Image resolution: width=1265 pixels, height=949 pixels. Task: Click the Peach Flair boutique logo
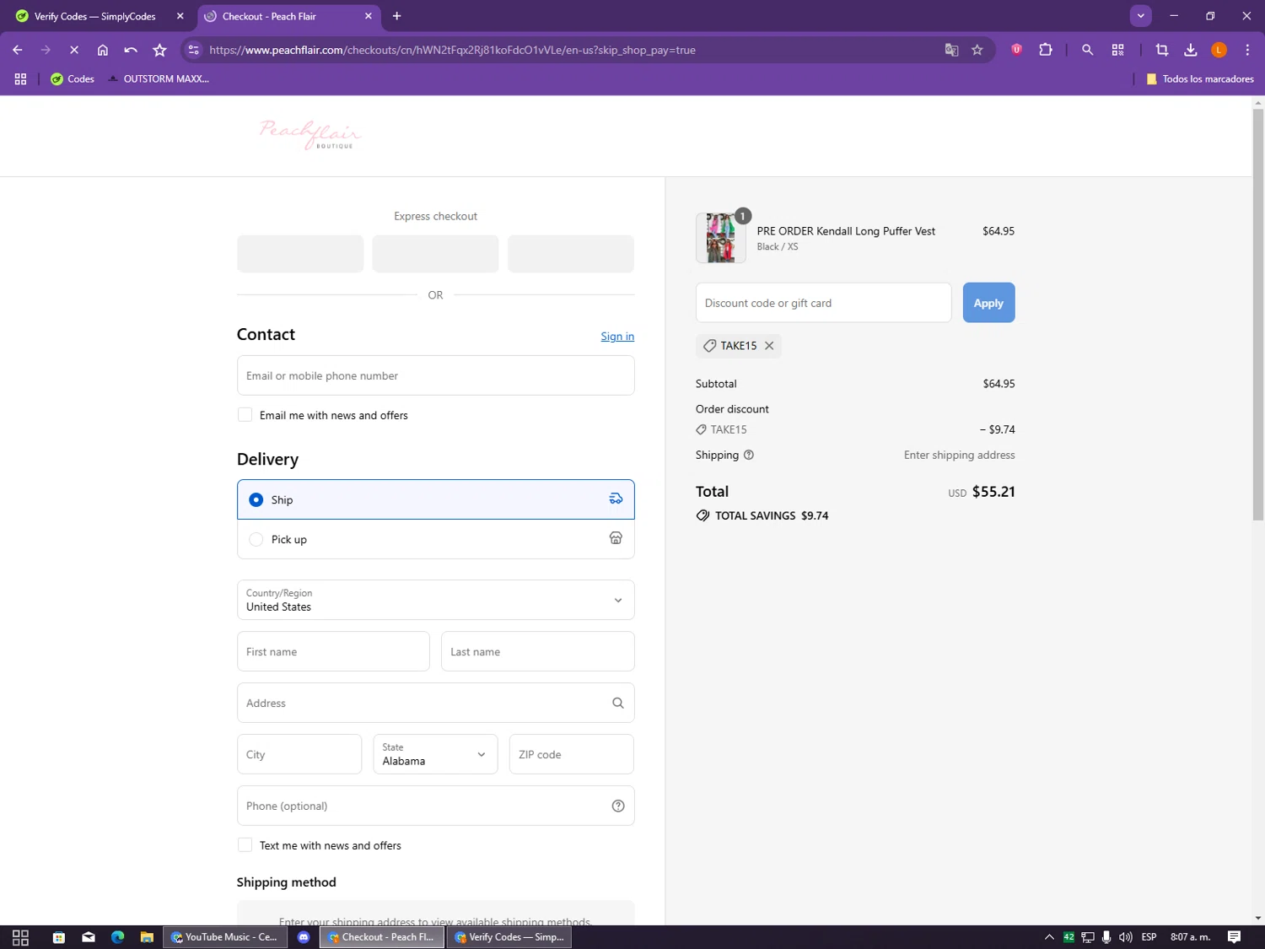tap(310, 134)
